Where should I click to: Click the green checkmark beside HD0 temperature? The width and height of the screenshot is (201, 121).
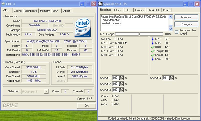[x=152, y=47]
